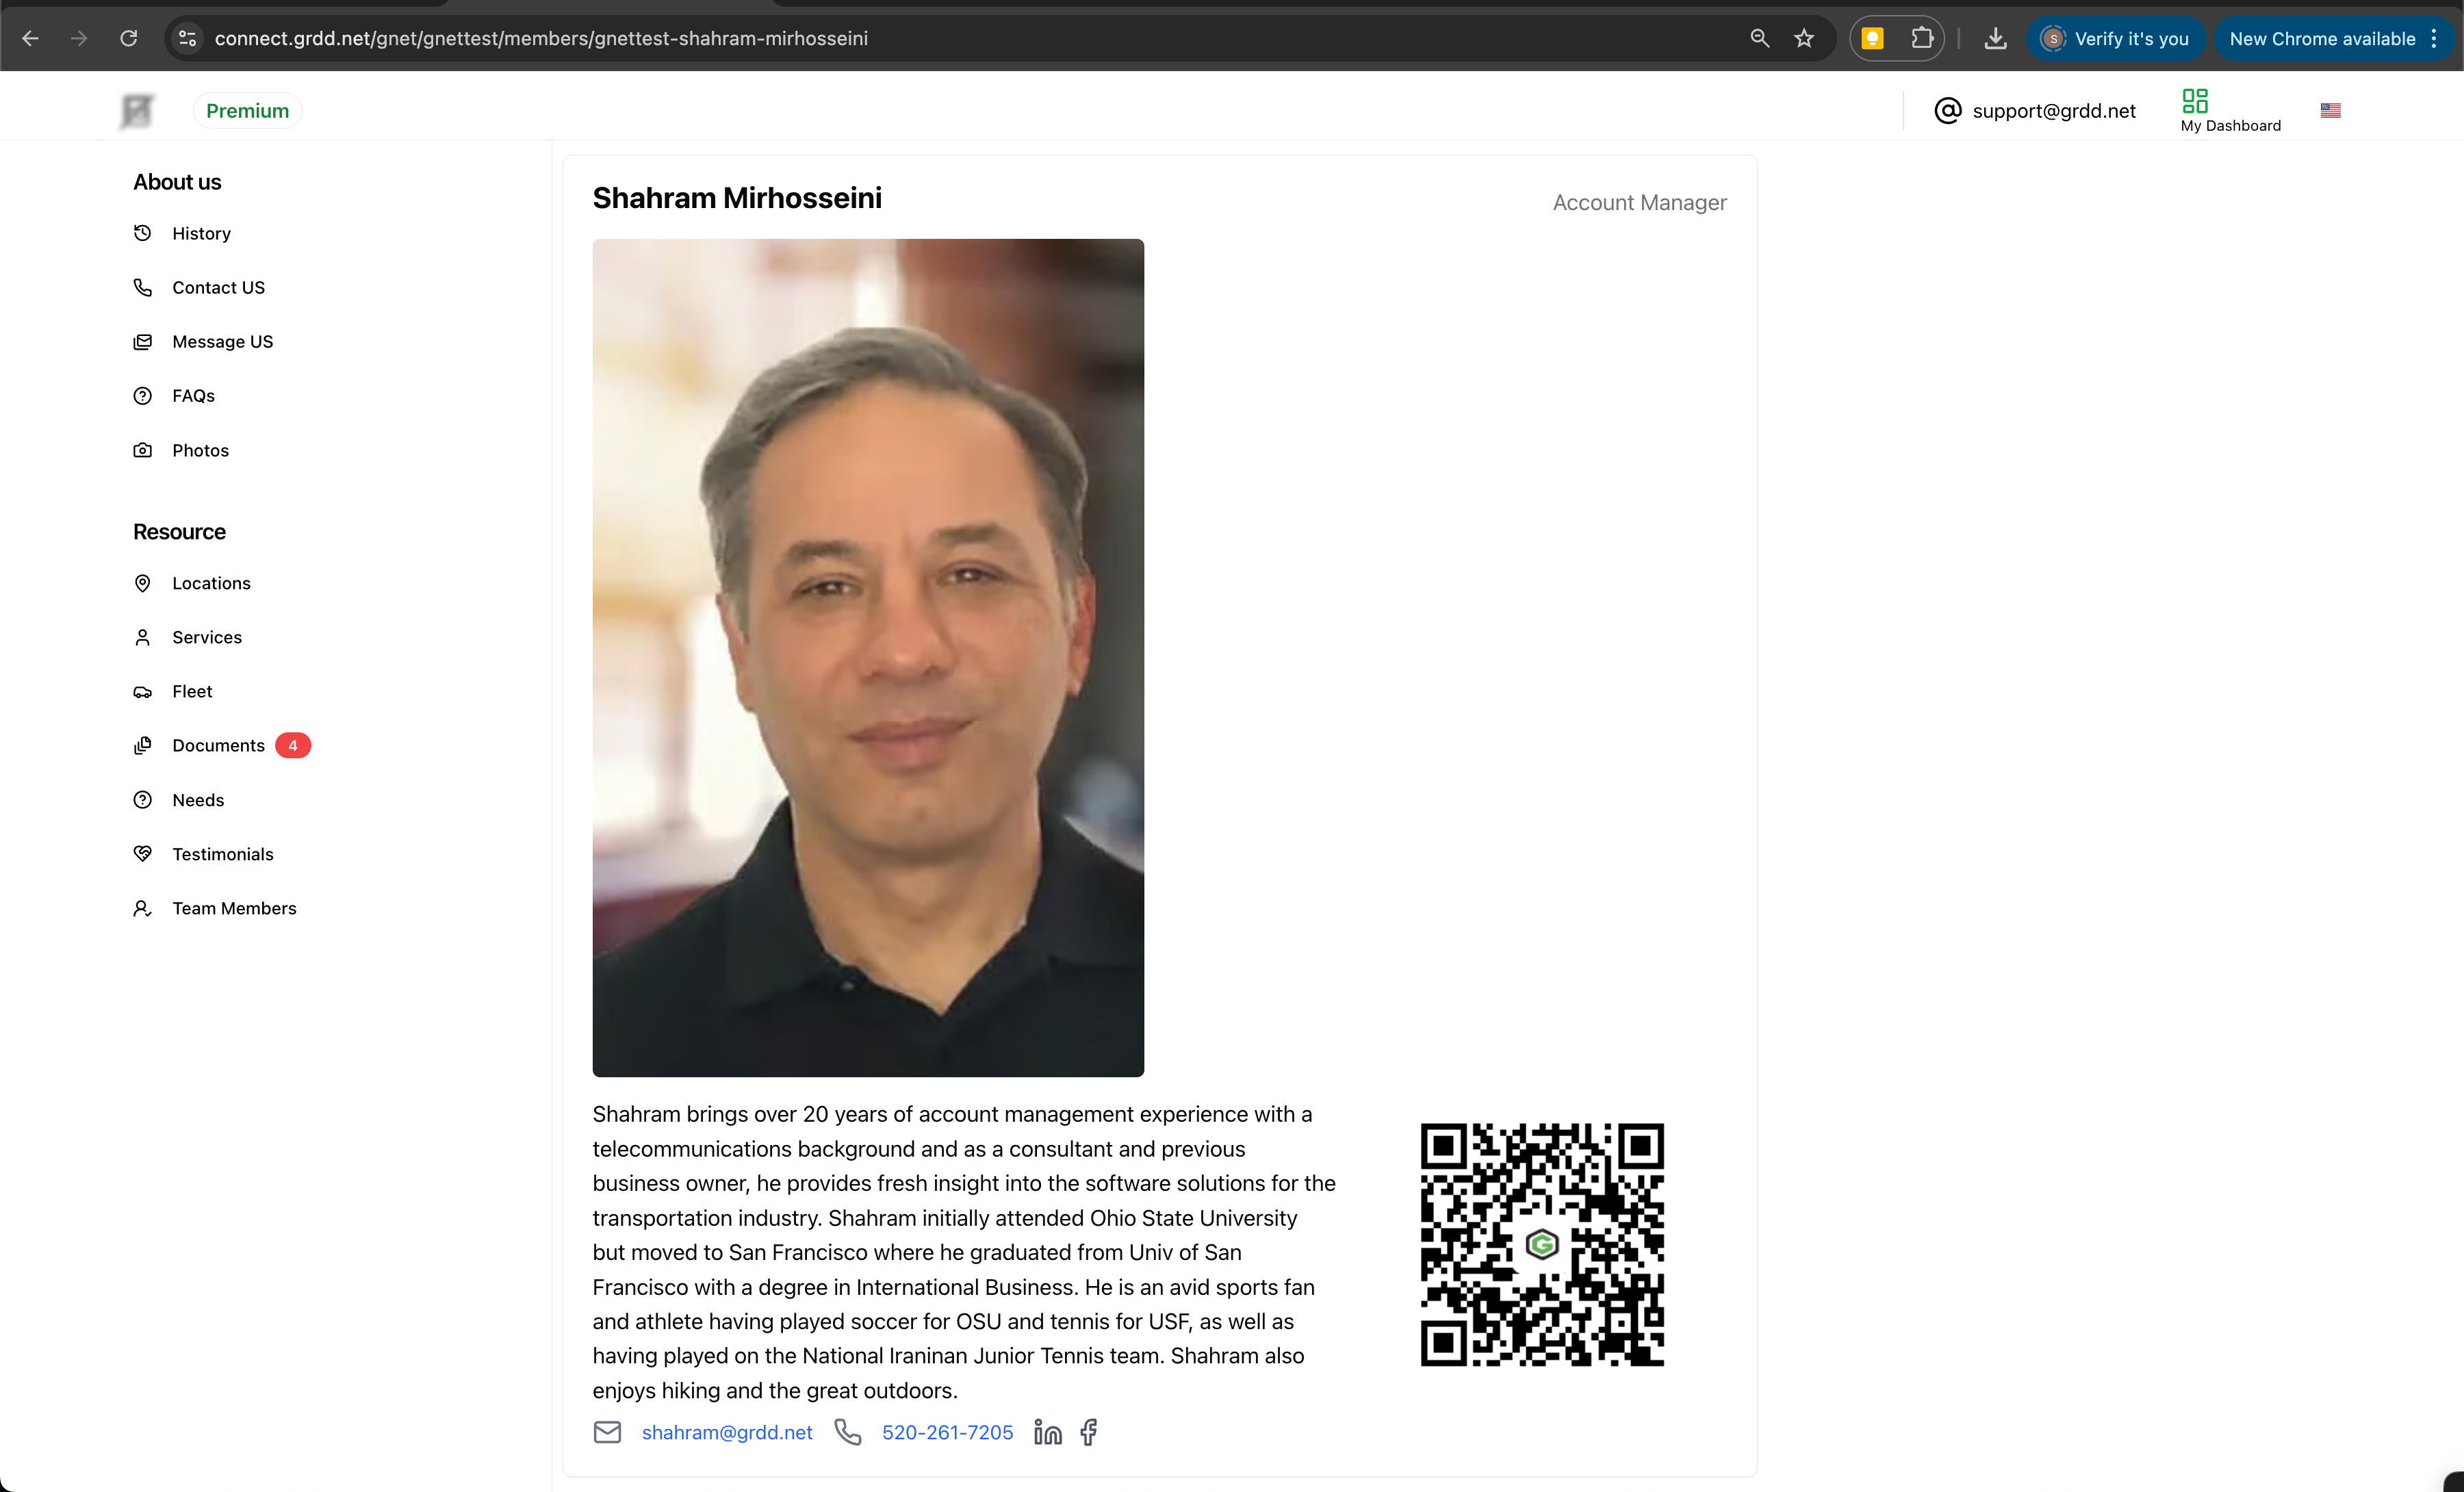Click the QR code image

(1541, 1244)
